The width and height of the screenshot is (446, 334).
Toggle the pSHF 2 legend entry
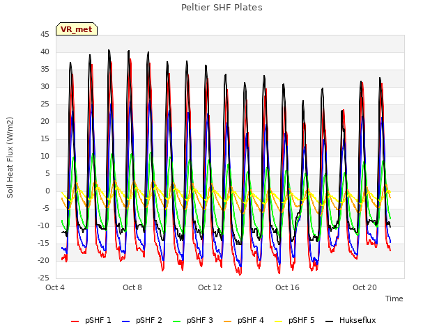(x=142, y=320)
